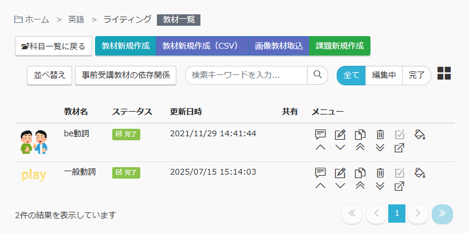Image resolution: width=469 pixels, height=233 pixels.
Task: Click the search keyword input field
Action: point(246,75)
